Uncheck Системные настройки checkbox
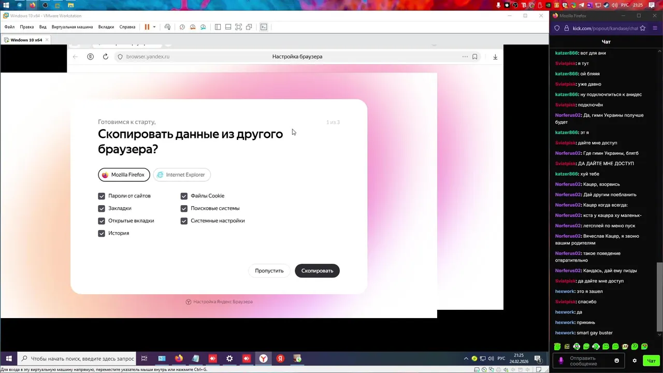Screen dimensions: 663x373 pyautogui.click(x=184, y=221)
